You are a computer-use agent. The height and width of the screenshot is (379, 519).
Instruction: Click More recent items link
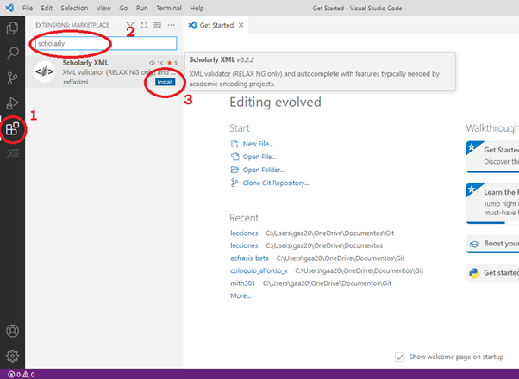pos(241,295)
